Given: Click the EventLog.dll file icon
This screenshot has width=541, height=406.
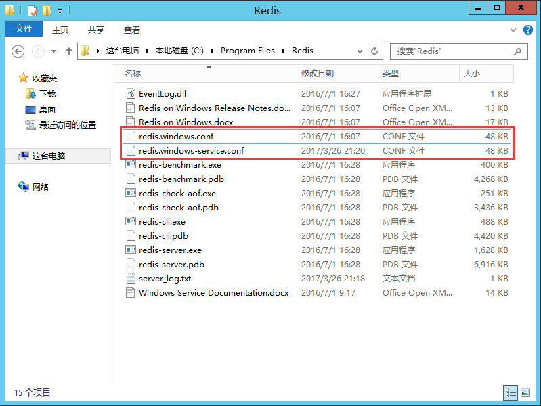Looking at the screenshot, I should [131, 93].
